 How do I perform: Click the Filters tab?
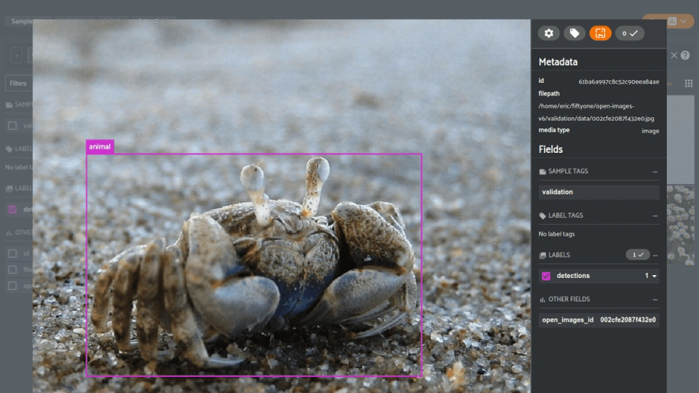[18, 83]
